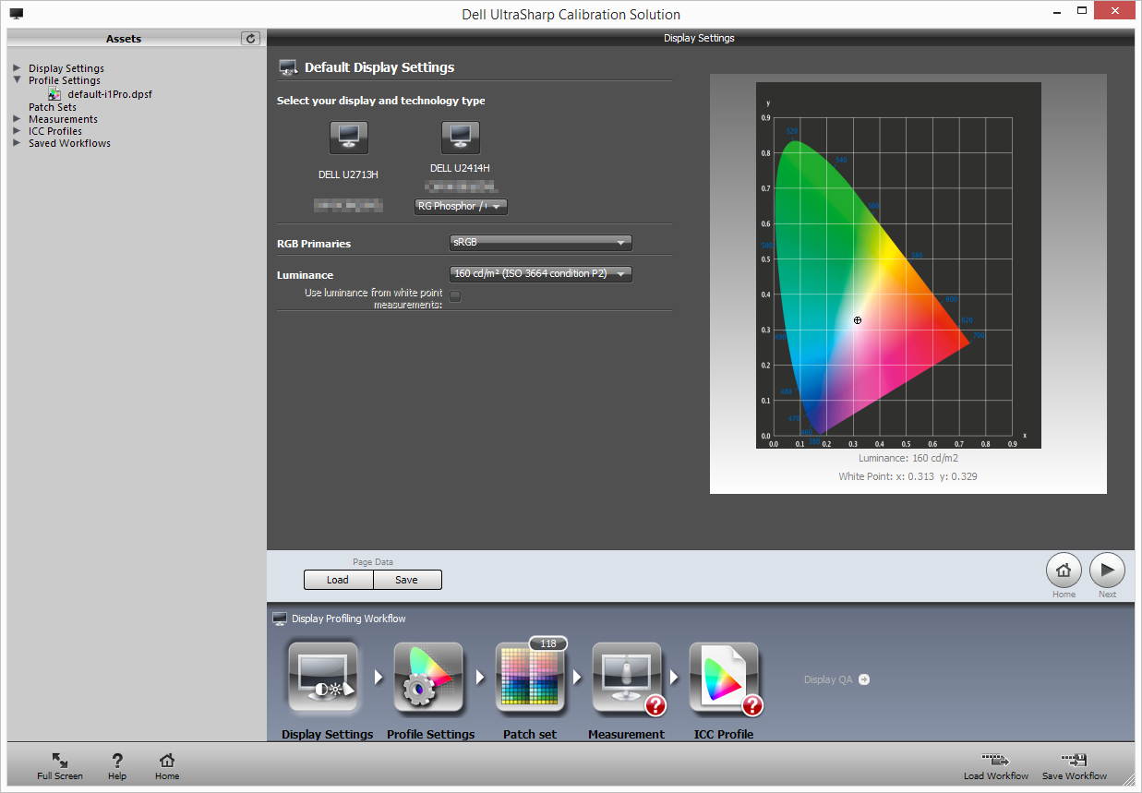The width and height of the screenshot is (1142, 793).
Task: Click the ICC Profile step label
Action: pyautogui.click(x=724, y=735)
